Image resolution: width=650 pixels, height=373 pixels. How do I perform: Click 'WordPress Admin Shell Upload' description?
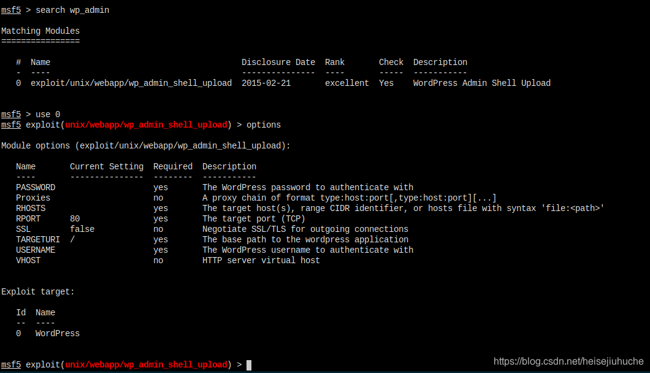(x=482, y=83)
